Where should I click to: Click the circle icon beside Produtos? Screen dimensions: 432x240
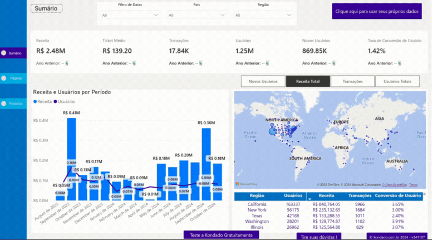click(x=4, y=104)
